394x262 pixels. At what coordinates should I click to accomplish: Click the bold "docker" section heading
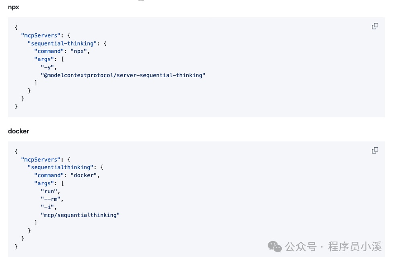(19, 131)
